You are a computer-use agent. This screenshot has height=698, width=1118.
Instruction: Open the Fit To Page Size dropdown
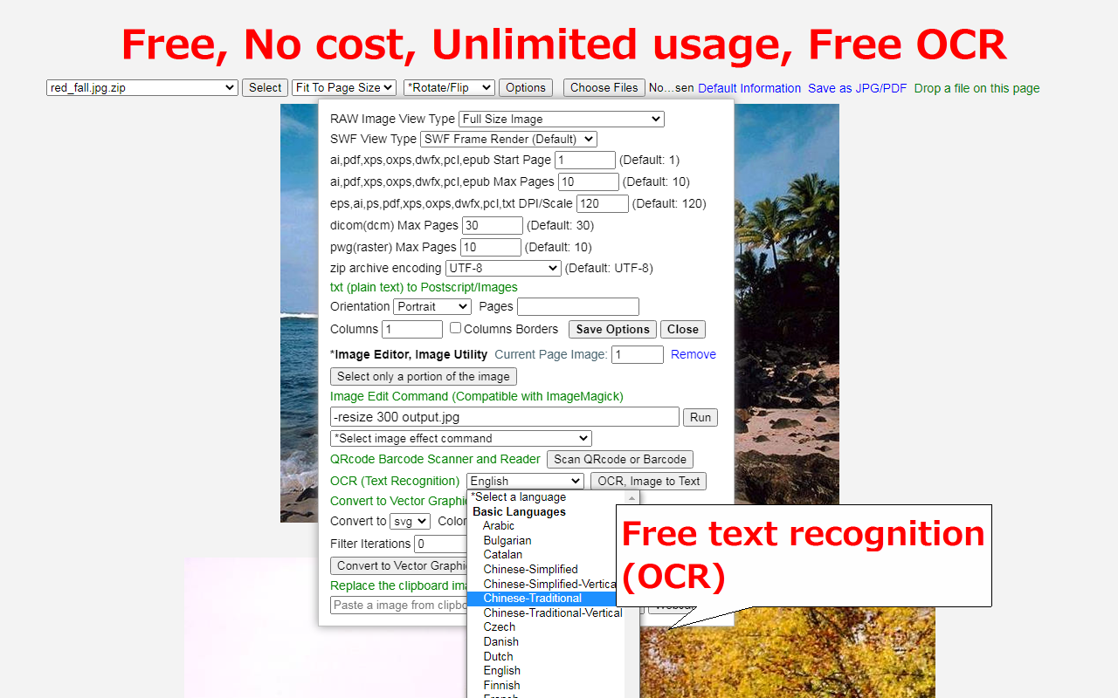pyautogui.click(x=343, y=87)
